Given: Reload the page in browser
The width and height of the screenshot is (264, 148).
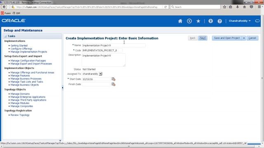Looking at the screenshot, I should [165, 7].
